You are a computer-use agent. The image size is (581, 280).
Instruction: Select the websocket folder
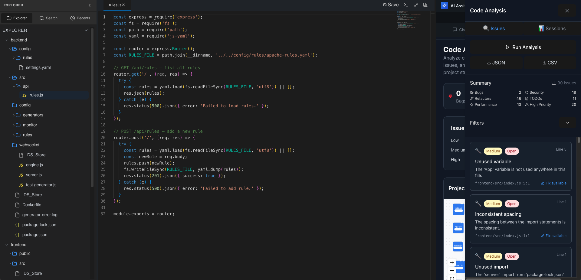29,145
